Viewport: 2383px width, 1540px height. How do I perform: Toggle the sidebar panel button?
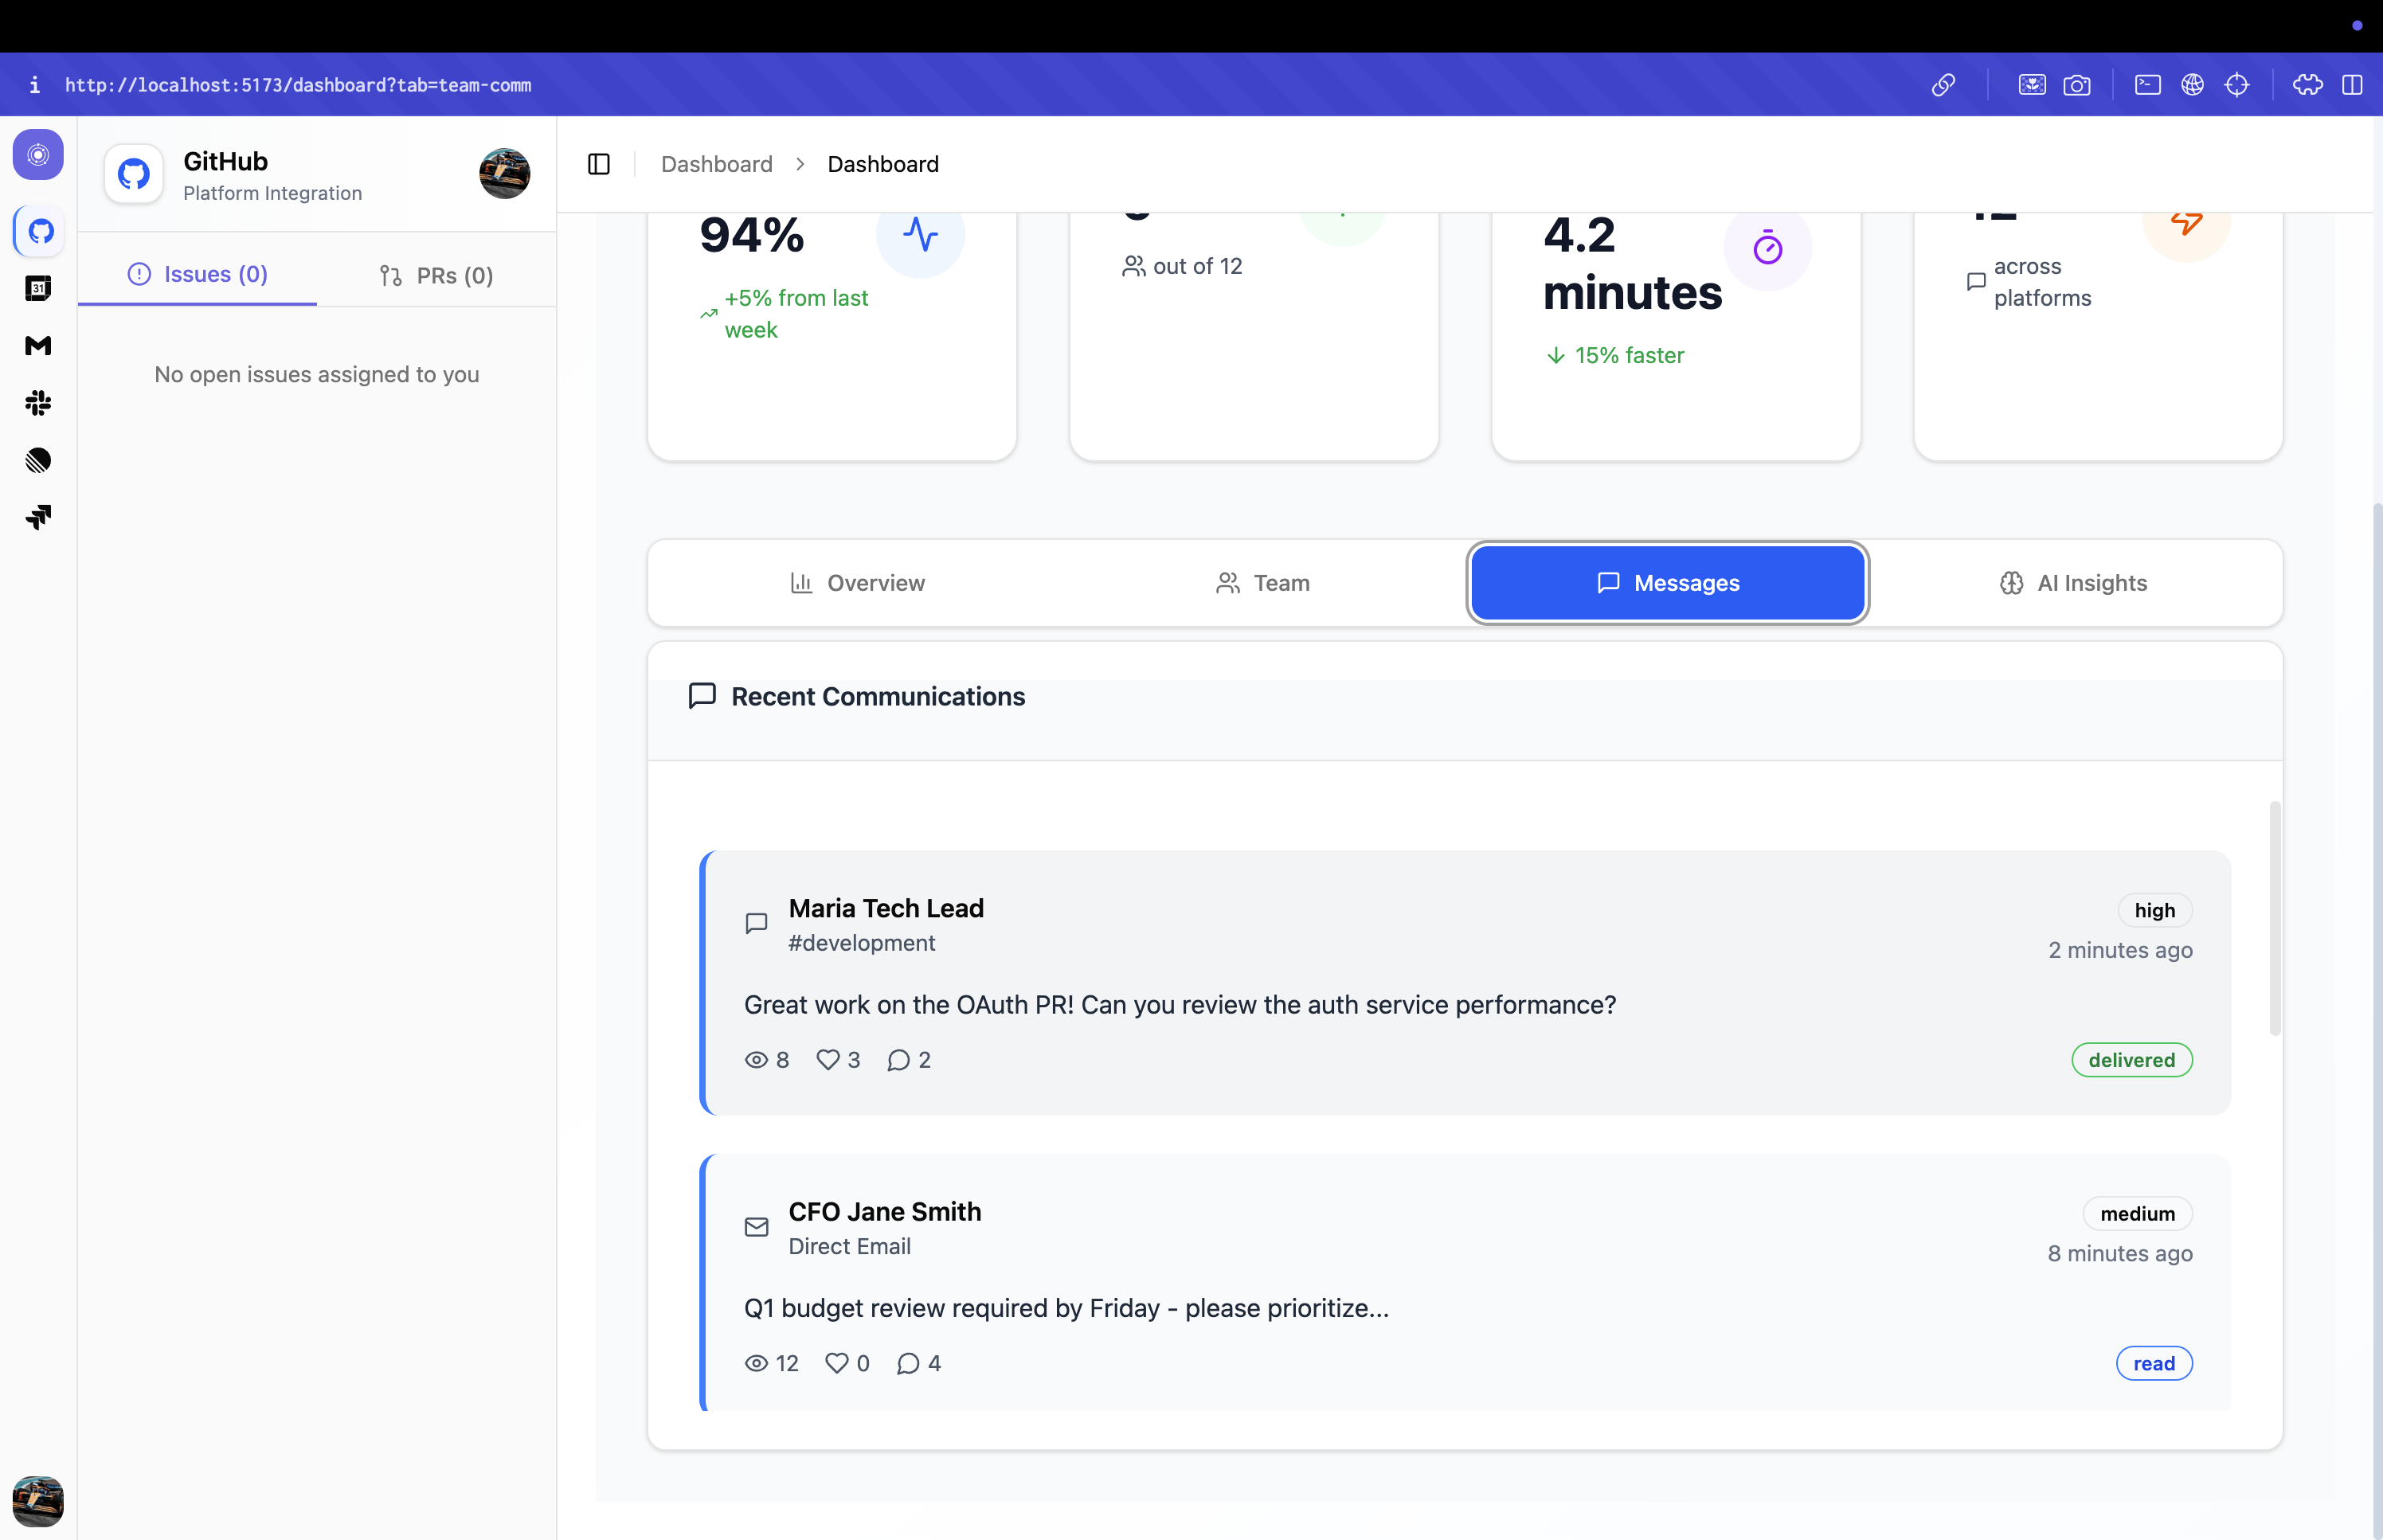click(599, 164)
